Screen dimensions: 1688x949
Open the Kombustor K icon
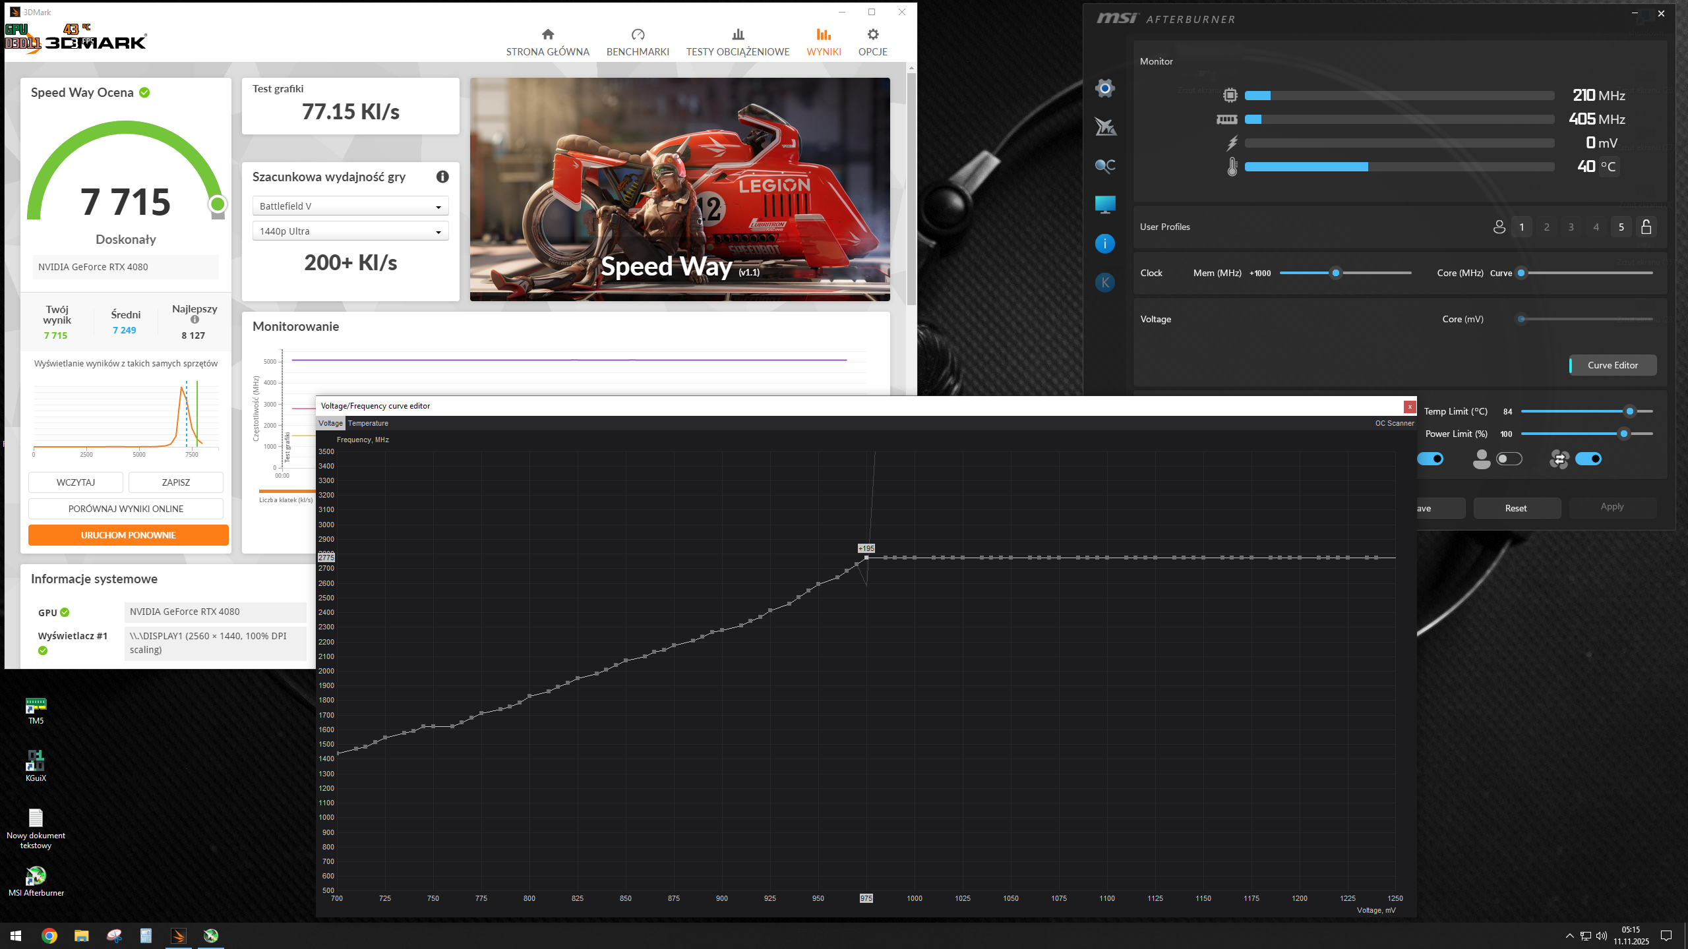pyautogui.click(x=1105, y=283)
